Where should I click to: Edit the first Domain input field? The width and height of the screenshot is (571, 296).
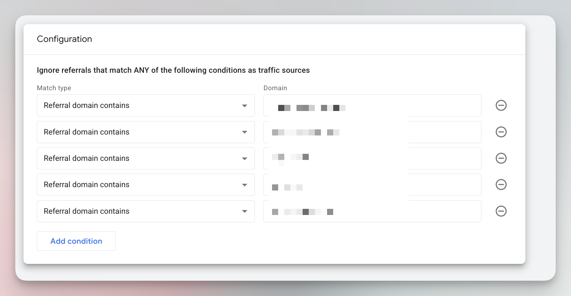[x=372, y=105]
